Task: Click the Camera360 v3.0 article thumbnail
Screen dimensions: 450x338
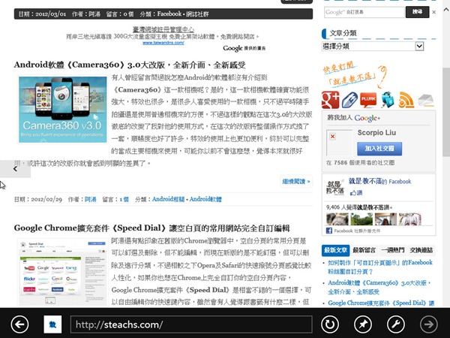Action: point(62,110)
